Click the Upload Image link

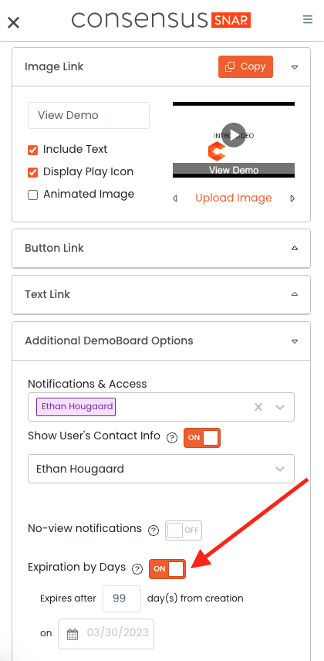pyautogui.click(x=234, y=198)
